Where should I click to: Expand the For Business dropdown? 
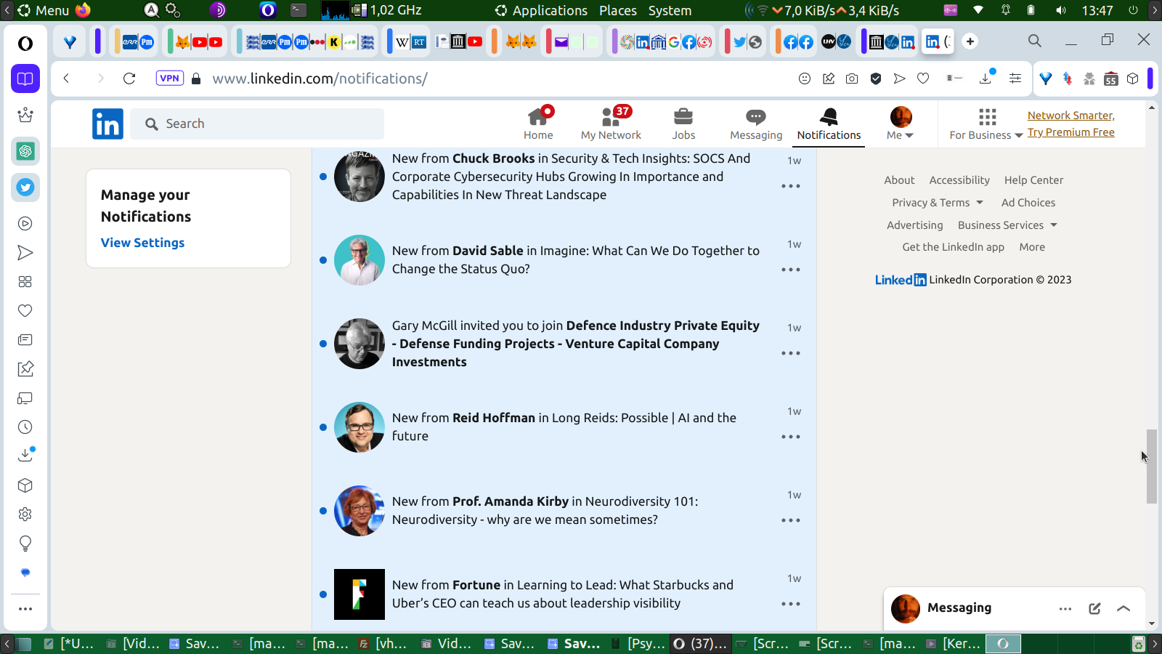coord(986,124)
